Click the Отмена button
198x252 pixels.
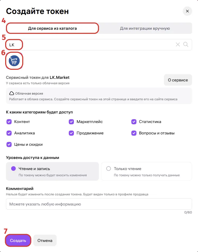pyautogui.click(x=45, y=240)
